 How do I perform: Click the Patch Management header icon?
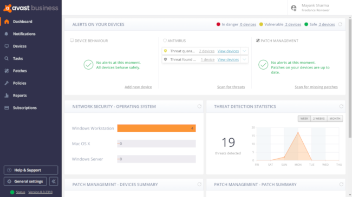pos(258,40)
